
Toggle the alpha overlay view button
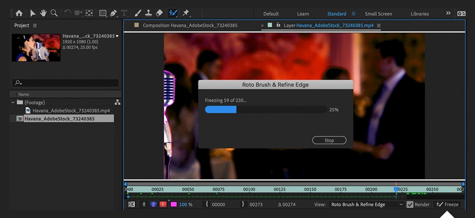[x=163, y=204]
